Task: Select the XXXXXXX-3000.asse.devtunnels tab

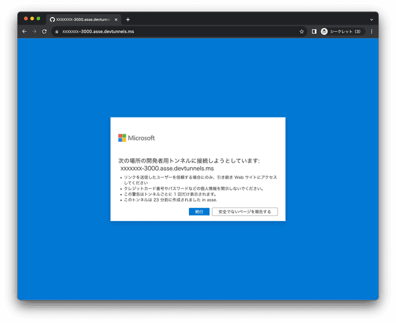Action: coord(82,19)
